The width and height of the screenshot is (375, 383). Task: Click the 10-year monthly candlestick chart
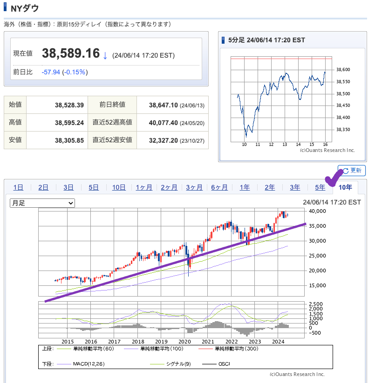tap(171, 252)
